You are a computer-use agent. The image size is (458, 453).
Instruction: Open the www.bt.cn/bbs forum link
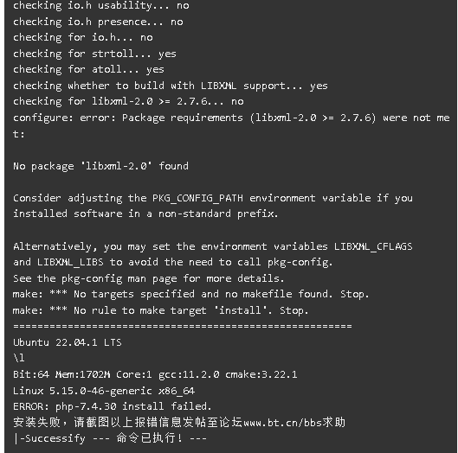tap(283, 423)
